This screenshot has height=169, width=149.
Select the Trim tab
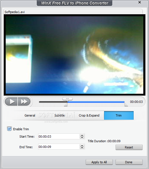click(119, 115)
